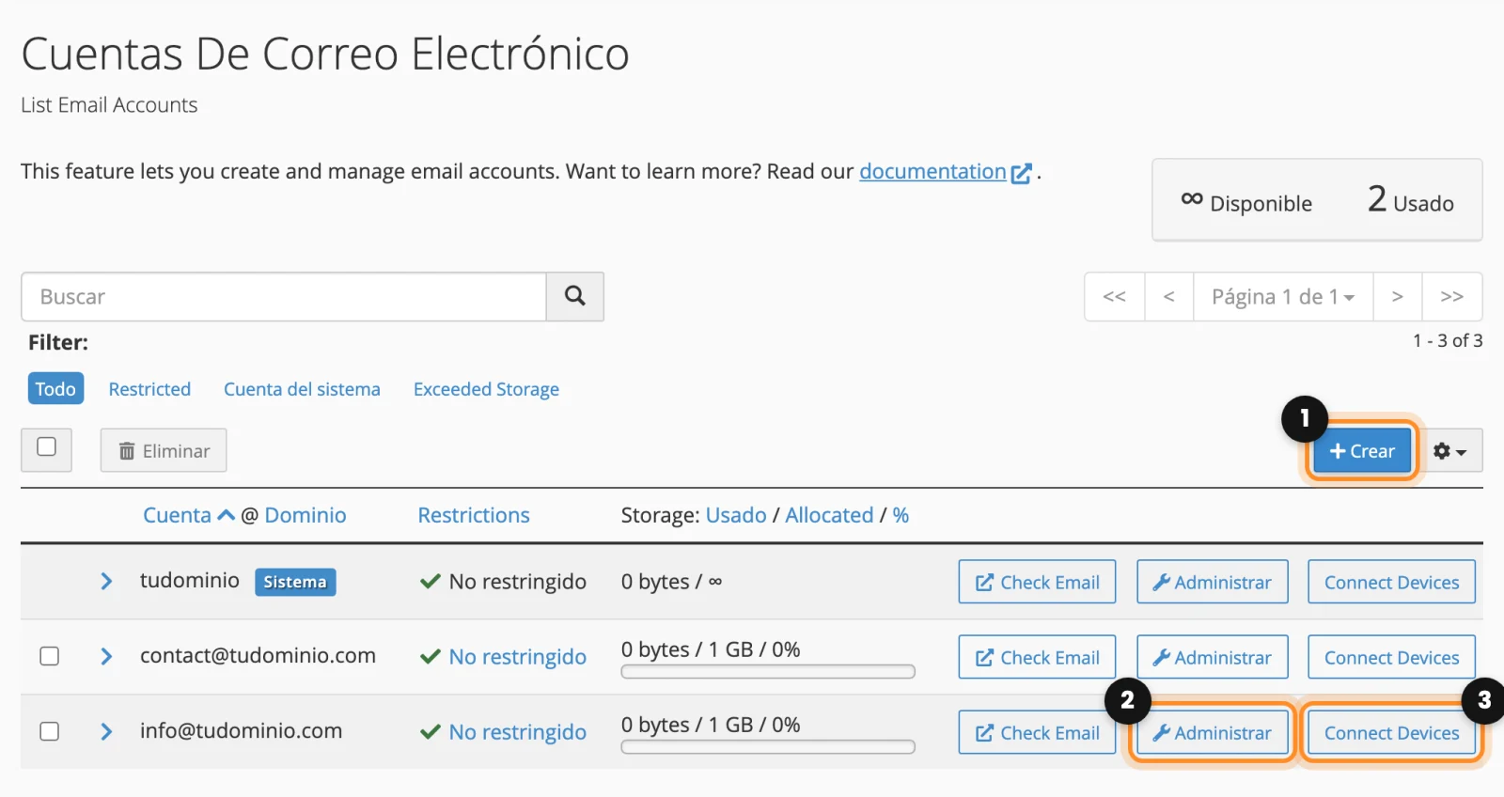The image size is (1504, 797).
Task: Sort by the Restrictions column header
Action: click(474, 515)
